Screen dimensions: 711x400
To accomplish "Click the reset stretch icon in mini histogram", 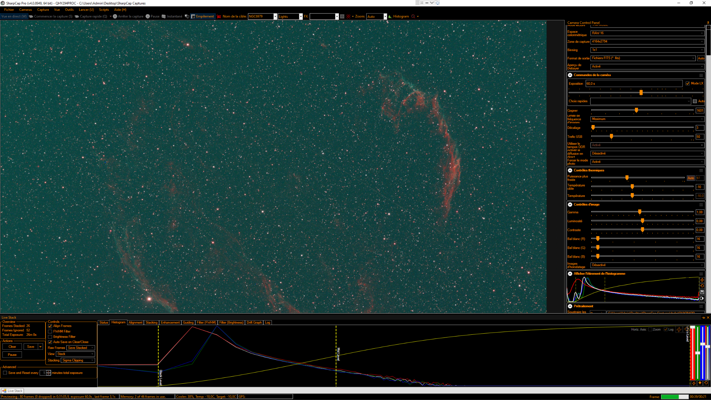I will [x=702, y=286].
